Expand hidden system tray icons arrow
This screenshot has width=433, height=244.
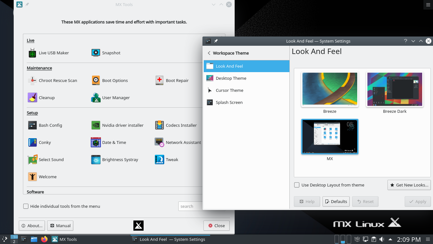[x=390, y=239]
